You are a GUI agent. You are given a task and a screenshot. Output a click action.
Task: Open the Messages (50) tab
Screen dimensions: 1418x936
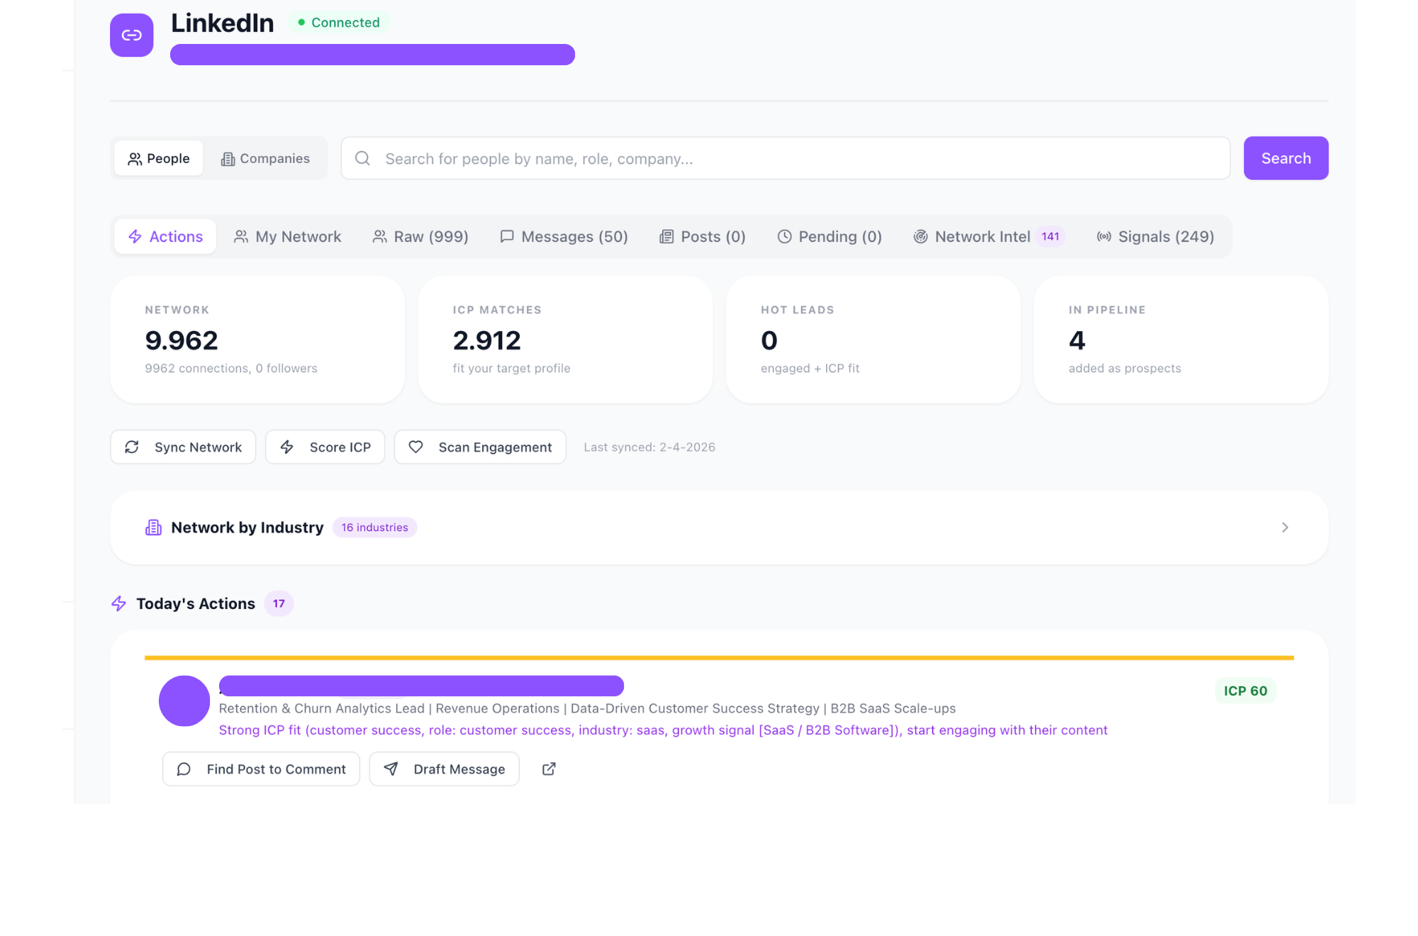(564, 236)
